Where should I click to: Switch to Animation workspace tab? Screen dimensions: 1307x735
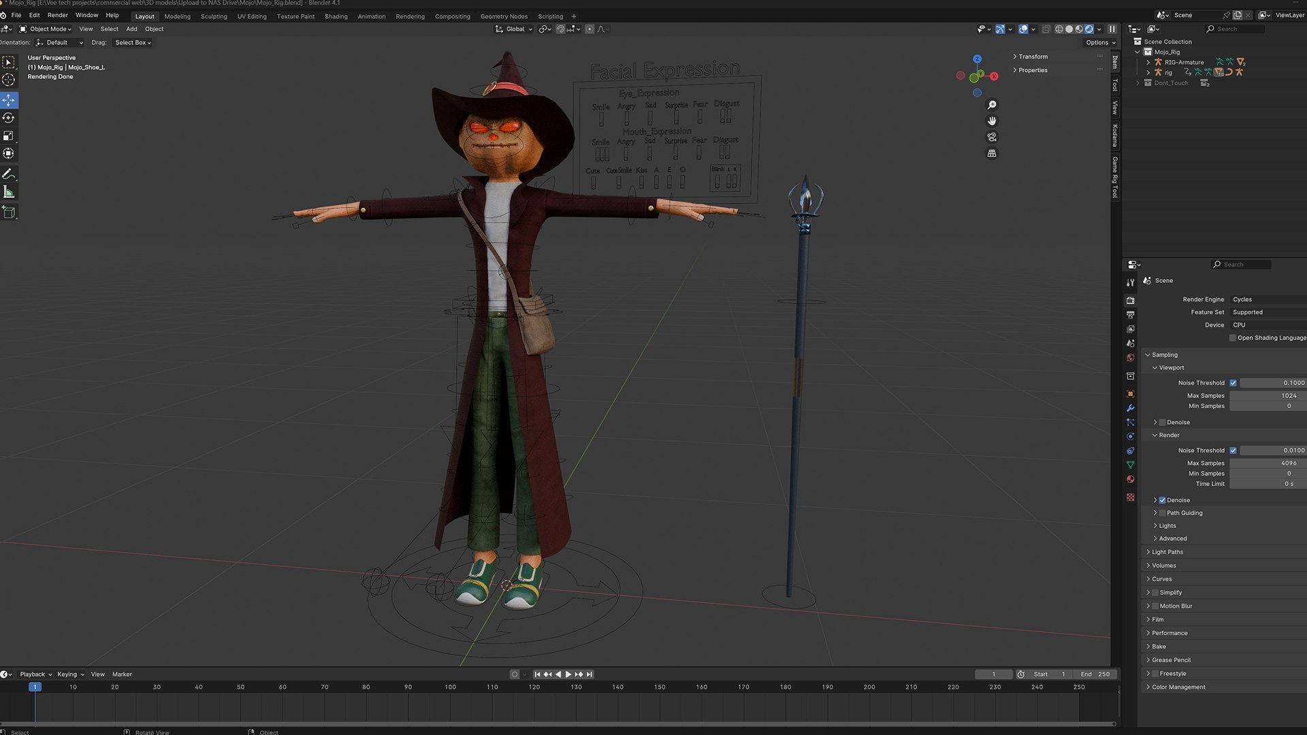pos(372,16)
